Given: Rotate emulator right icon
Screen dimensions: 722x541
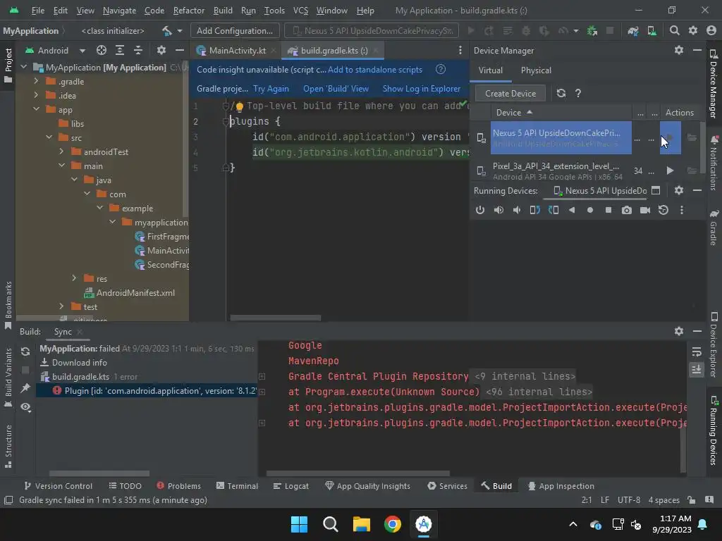Looking at the screenshot, I should coord(553,210).
